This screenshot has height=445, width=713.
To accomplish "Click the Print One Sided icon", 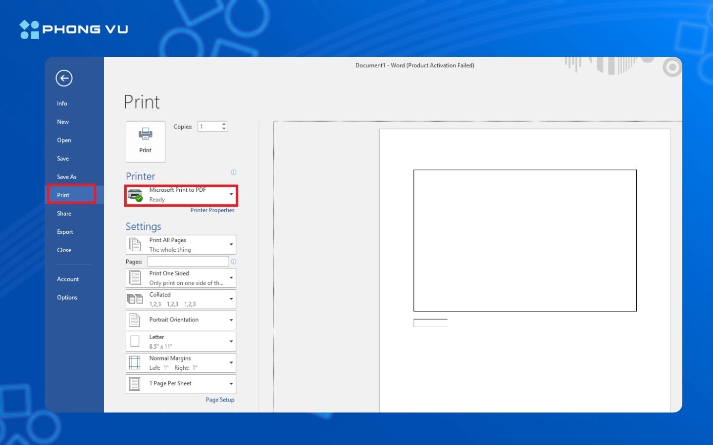I will click(x=135, y=277).
